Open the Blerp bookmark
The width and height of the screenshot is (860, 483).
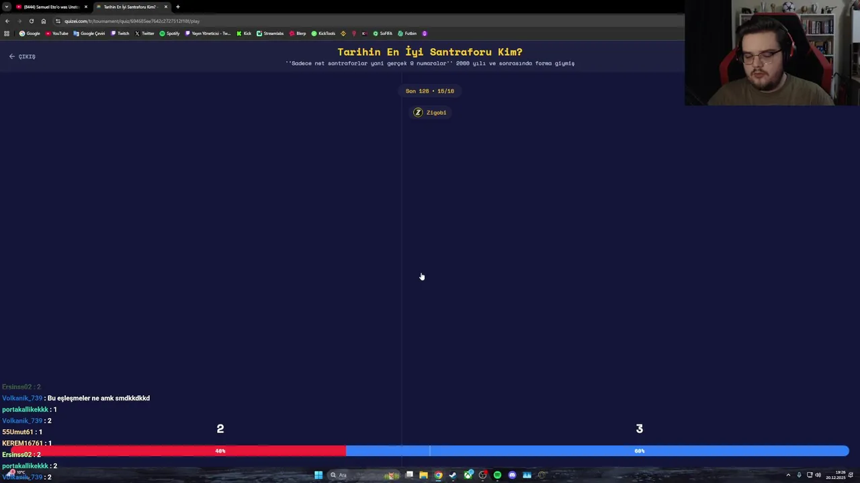pos(298,34)
